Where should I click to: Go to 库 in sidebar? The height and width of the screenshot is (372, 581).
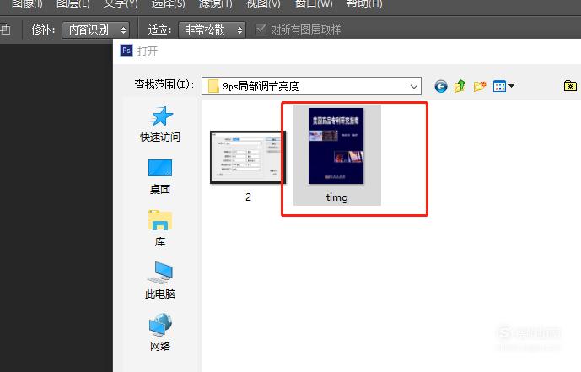(x=160, y=229)
